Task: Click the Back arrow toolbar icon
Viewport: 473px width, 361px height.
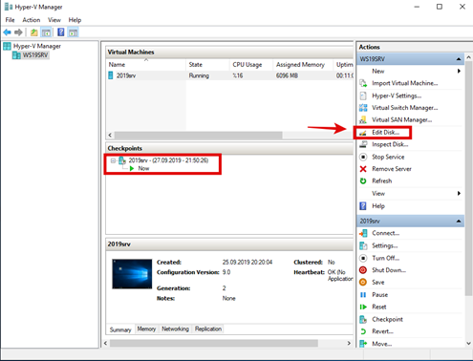Action: click(7, 32)
